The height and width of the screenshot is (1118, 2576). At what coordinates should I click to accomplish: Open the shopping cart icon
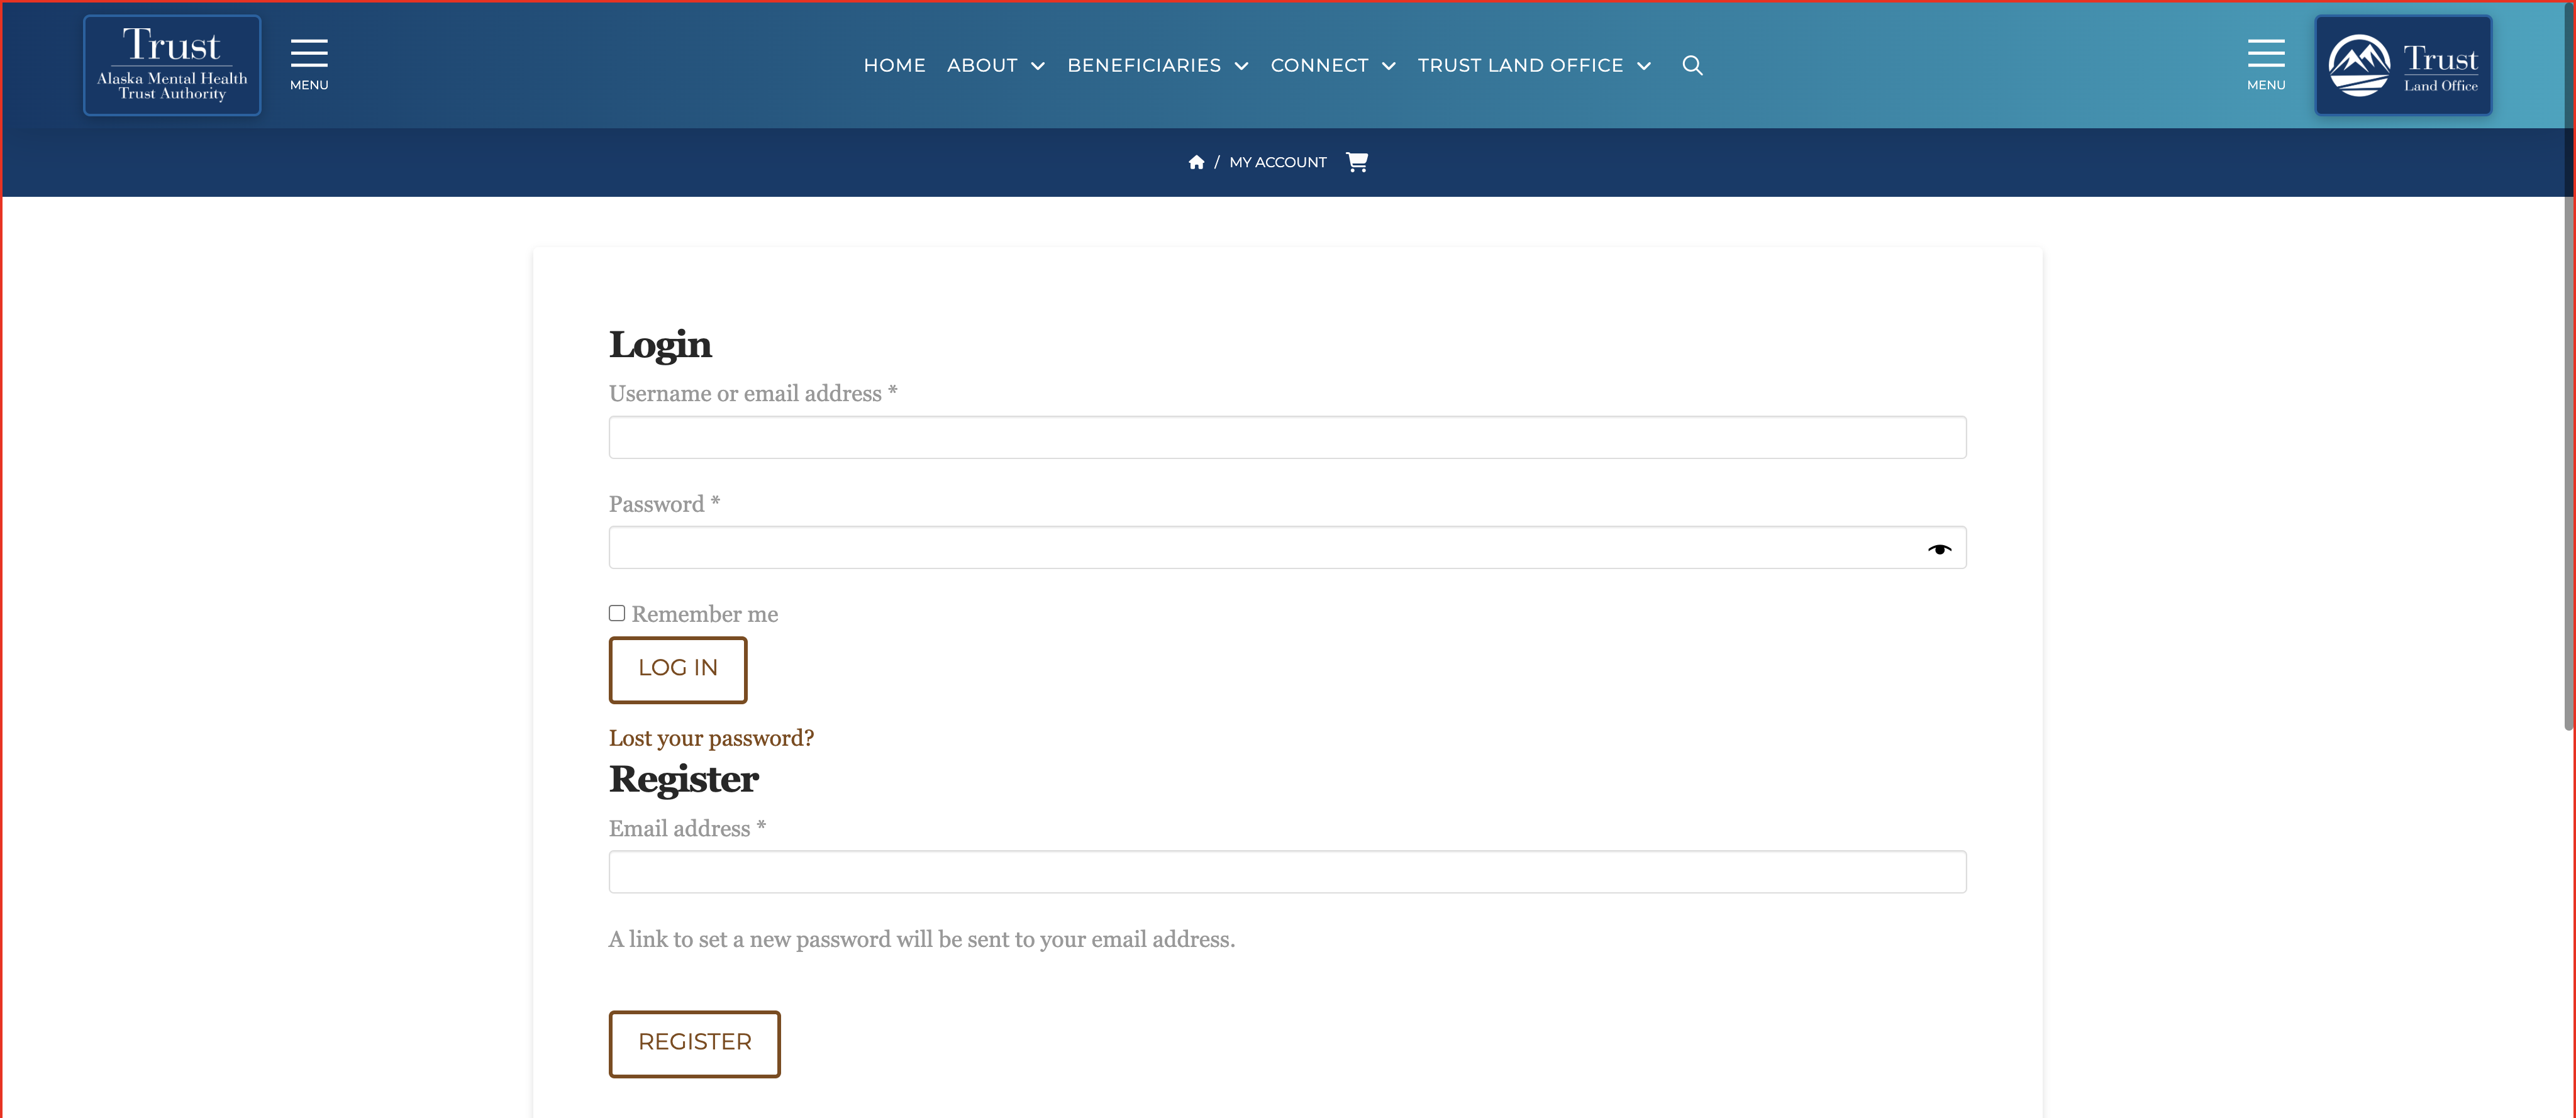(x=1357, y=162)
